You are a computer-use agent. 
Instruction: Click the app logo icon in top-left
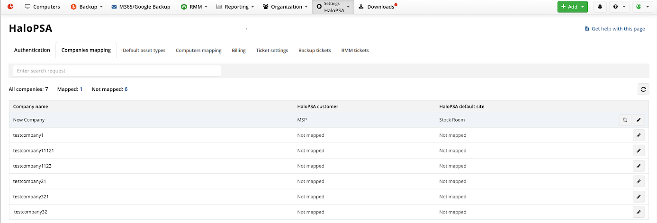(10, 7)
